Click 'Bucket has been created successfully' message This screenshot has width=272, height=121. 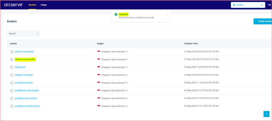137,17
